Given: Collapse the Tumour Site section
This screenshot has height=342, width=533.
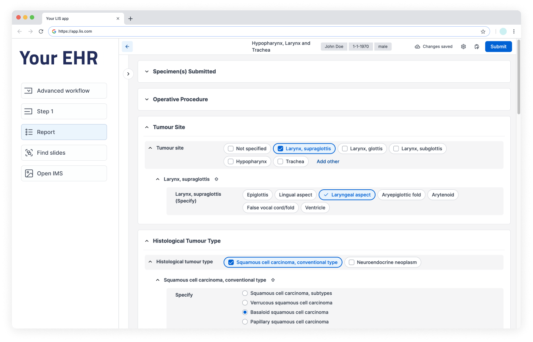Looking at the screenshot, I should pyautogui.click(x=147, y=127).
